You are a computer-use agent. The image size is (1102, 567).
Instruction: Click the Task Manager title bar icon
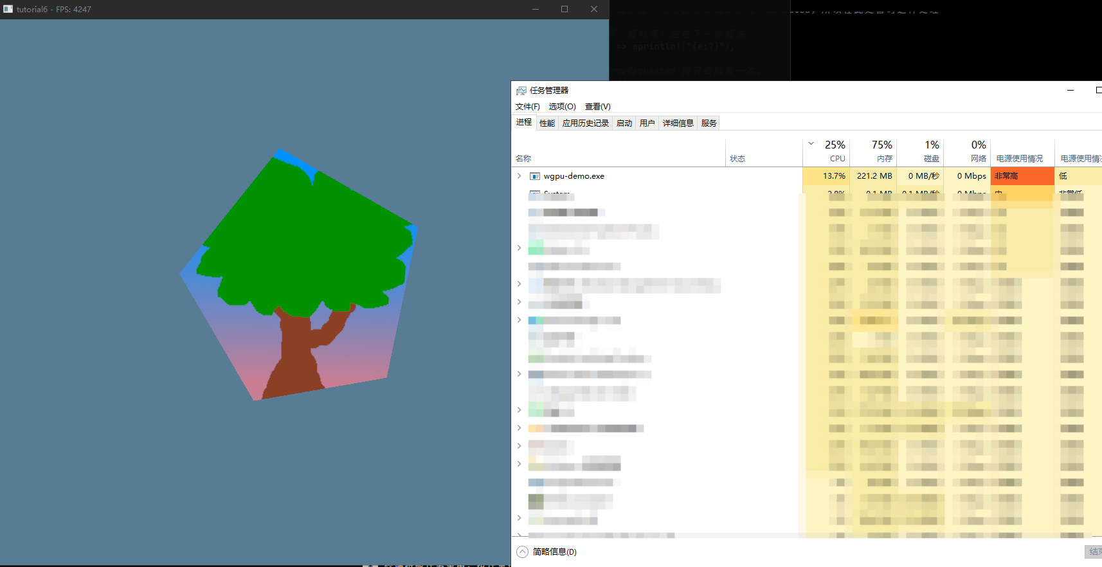click(x=521, y=91)
